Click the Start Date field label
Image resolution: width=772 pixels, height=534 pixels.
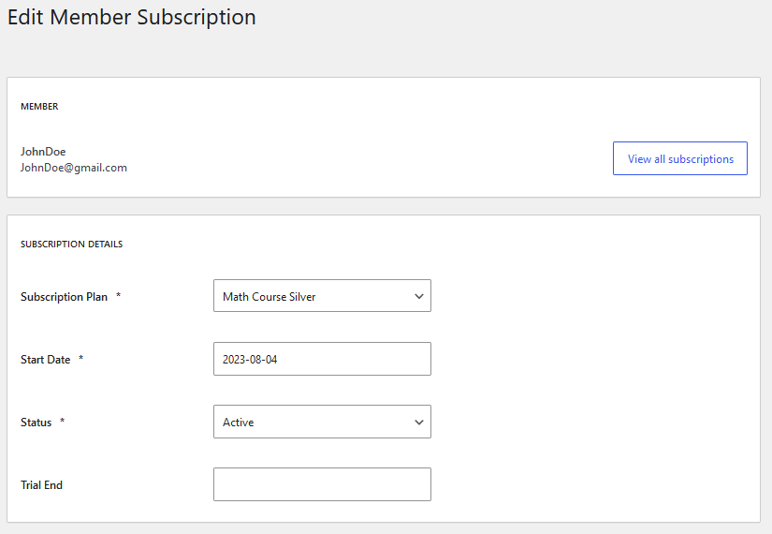point(45,360)
